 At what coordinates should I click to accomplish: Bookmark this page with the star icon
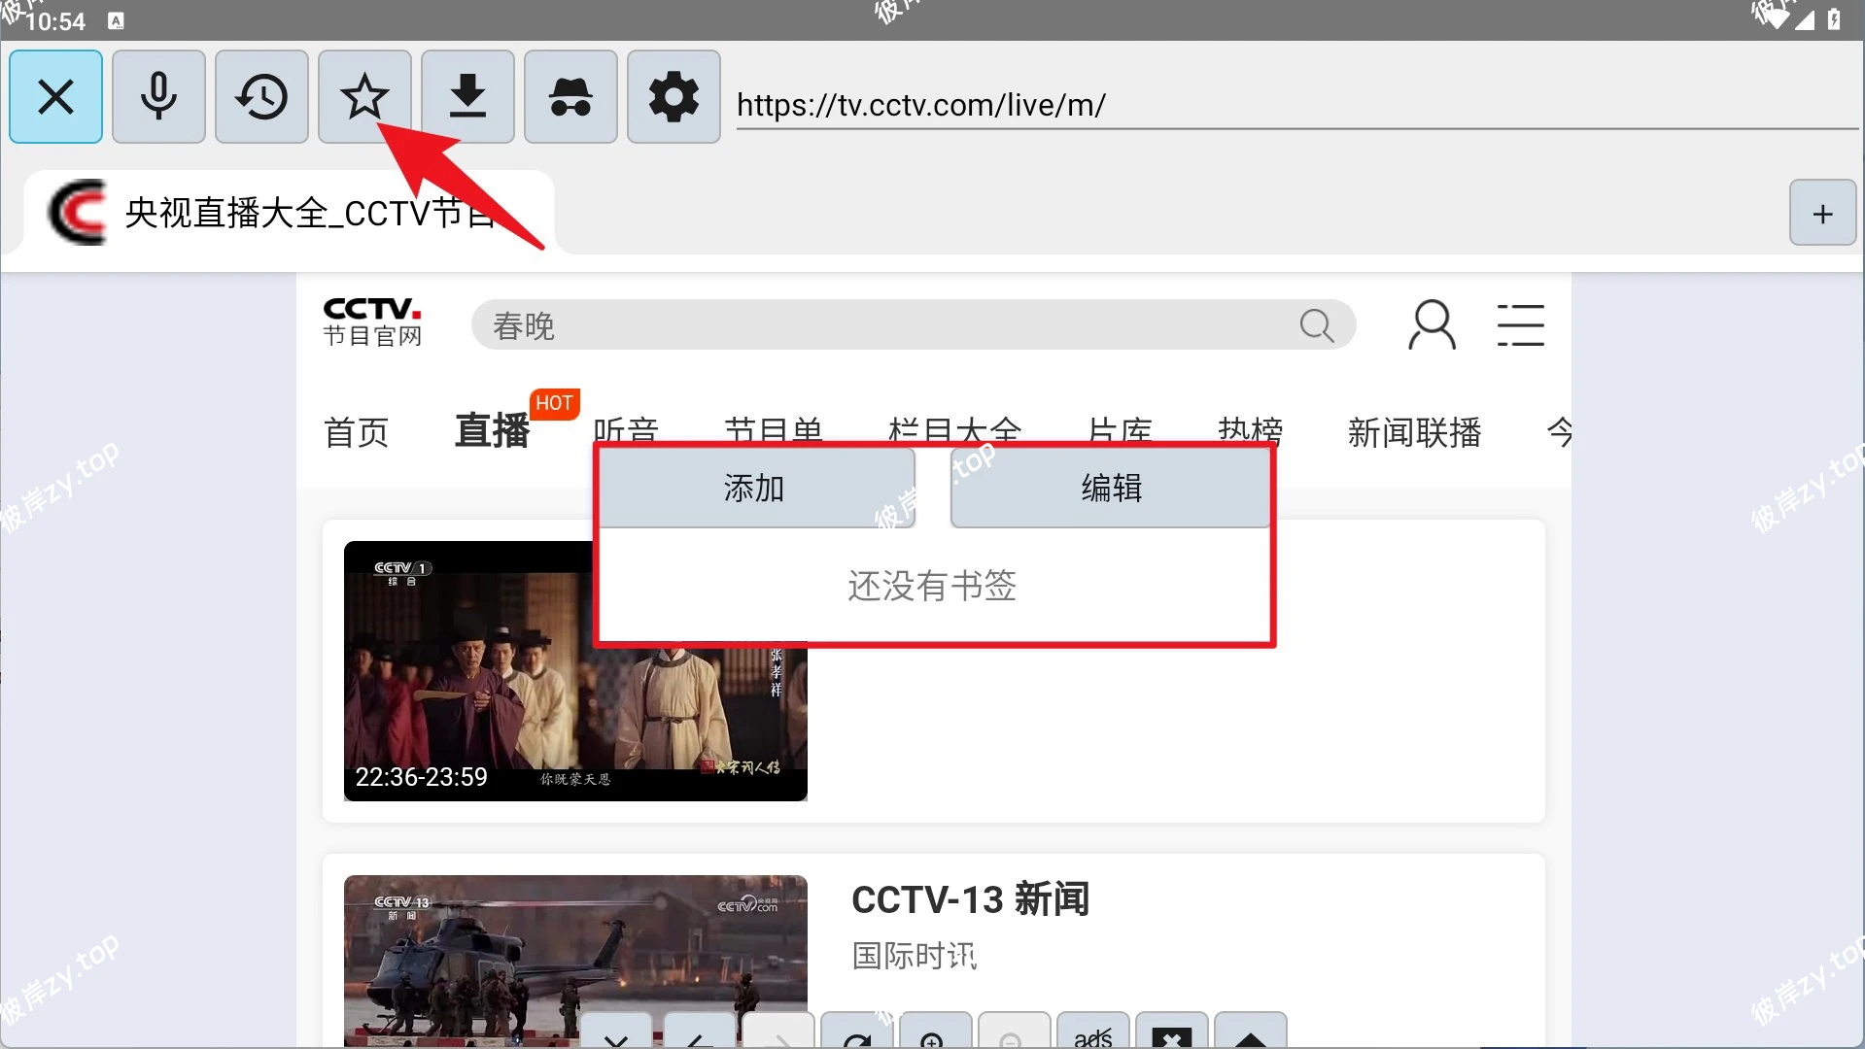click(364, 96)
